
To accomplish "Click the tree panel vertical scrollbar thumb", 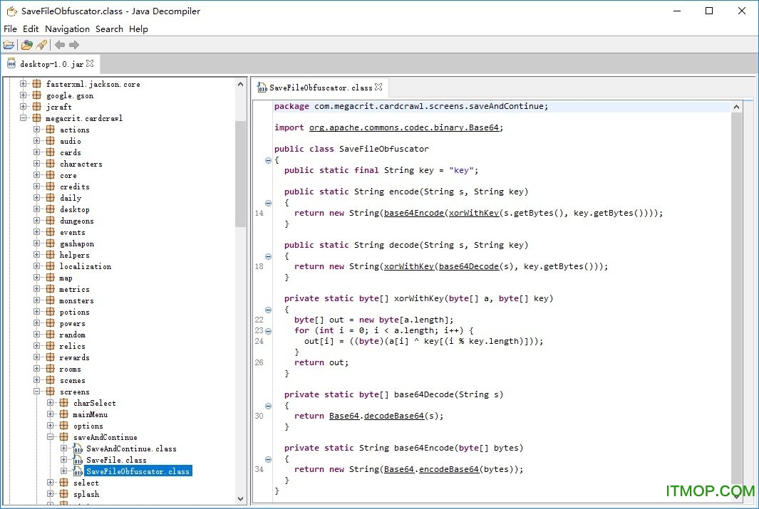I will click(241, 174).
